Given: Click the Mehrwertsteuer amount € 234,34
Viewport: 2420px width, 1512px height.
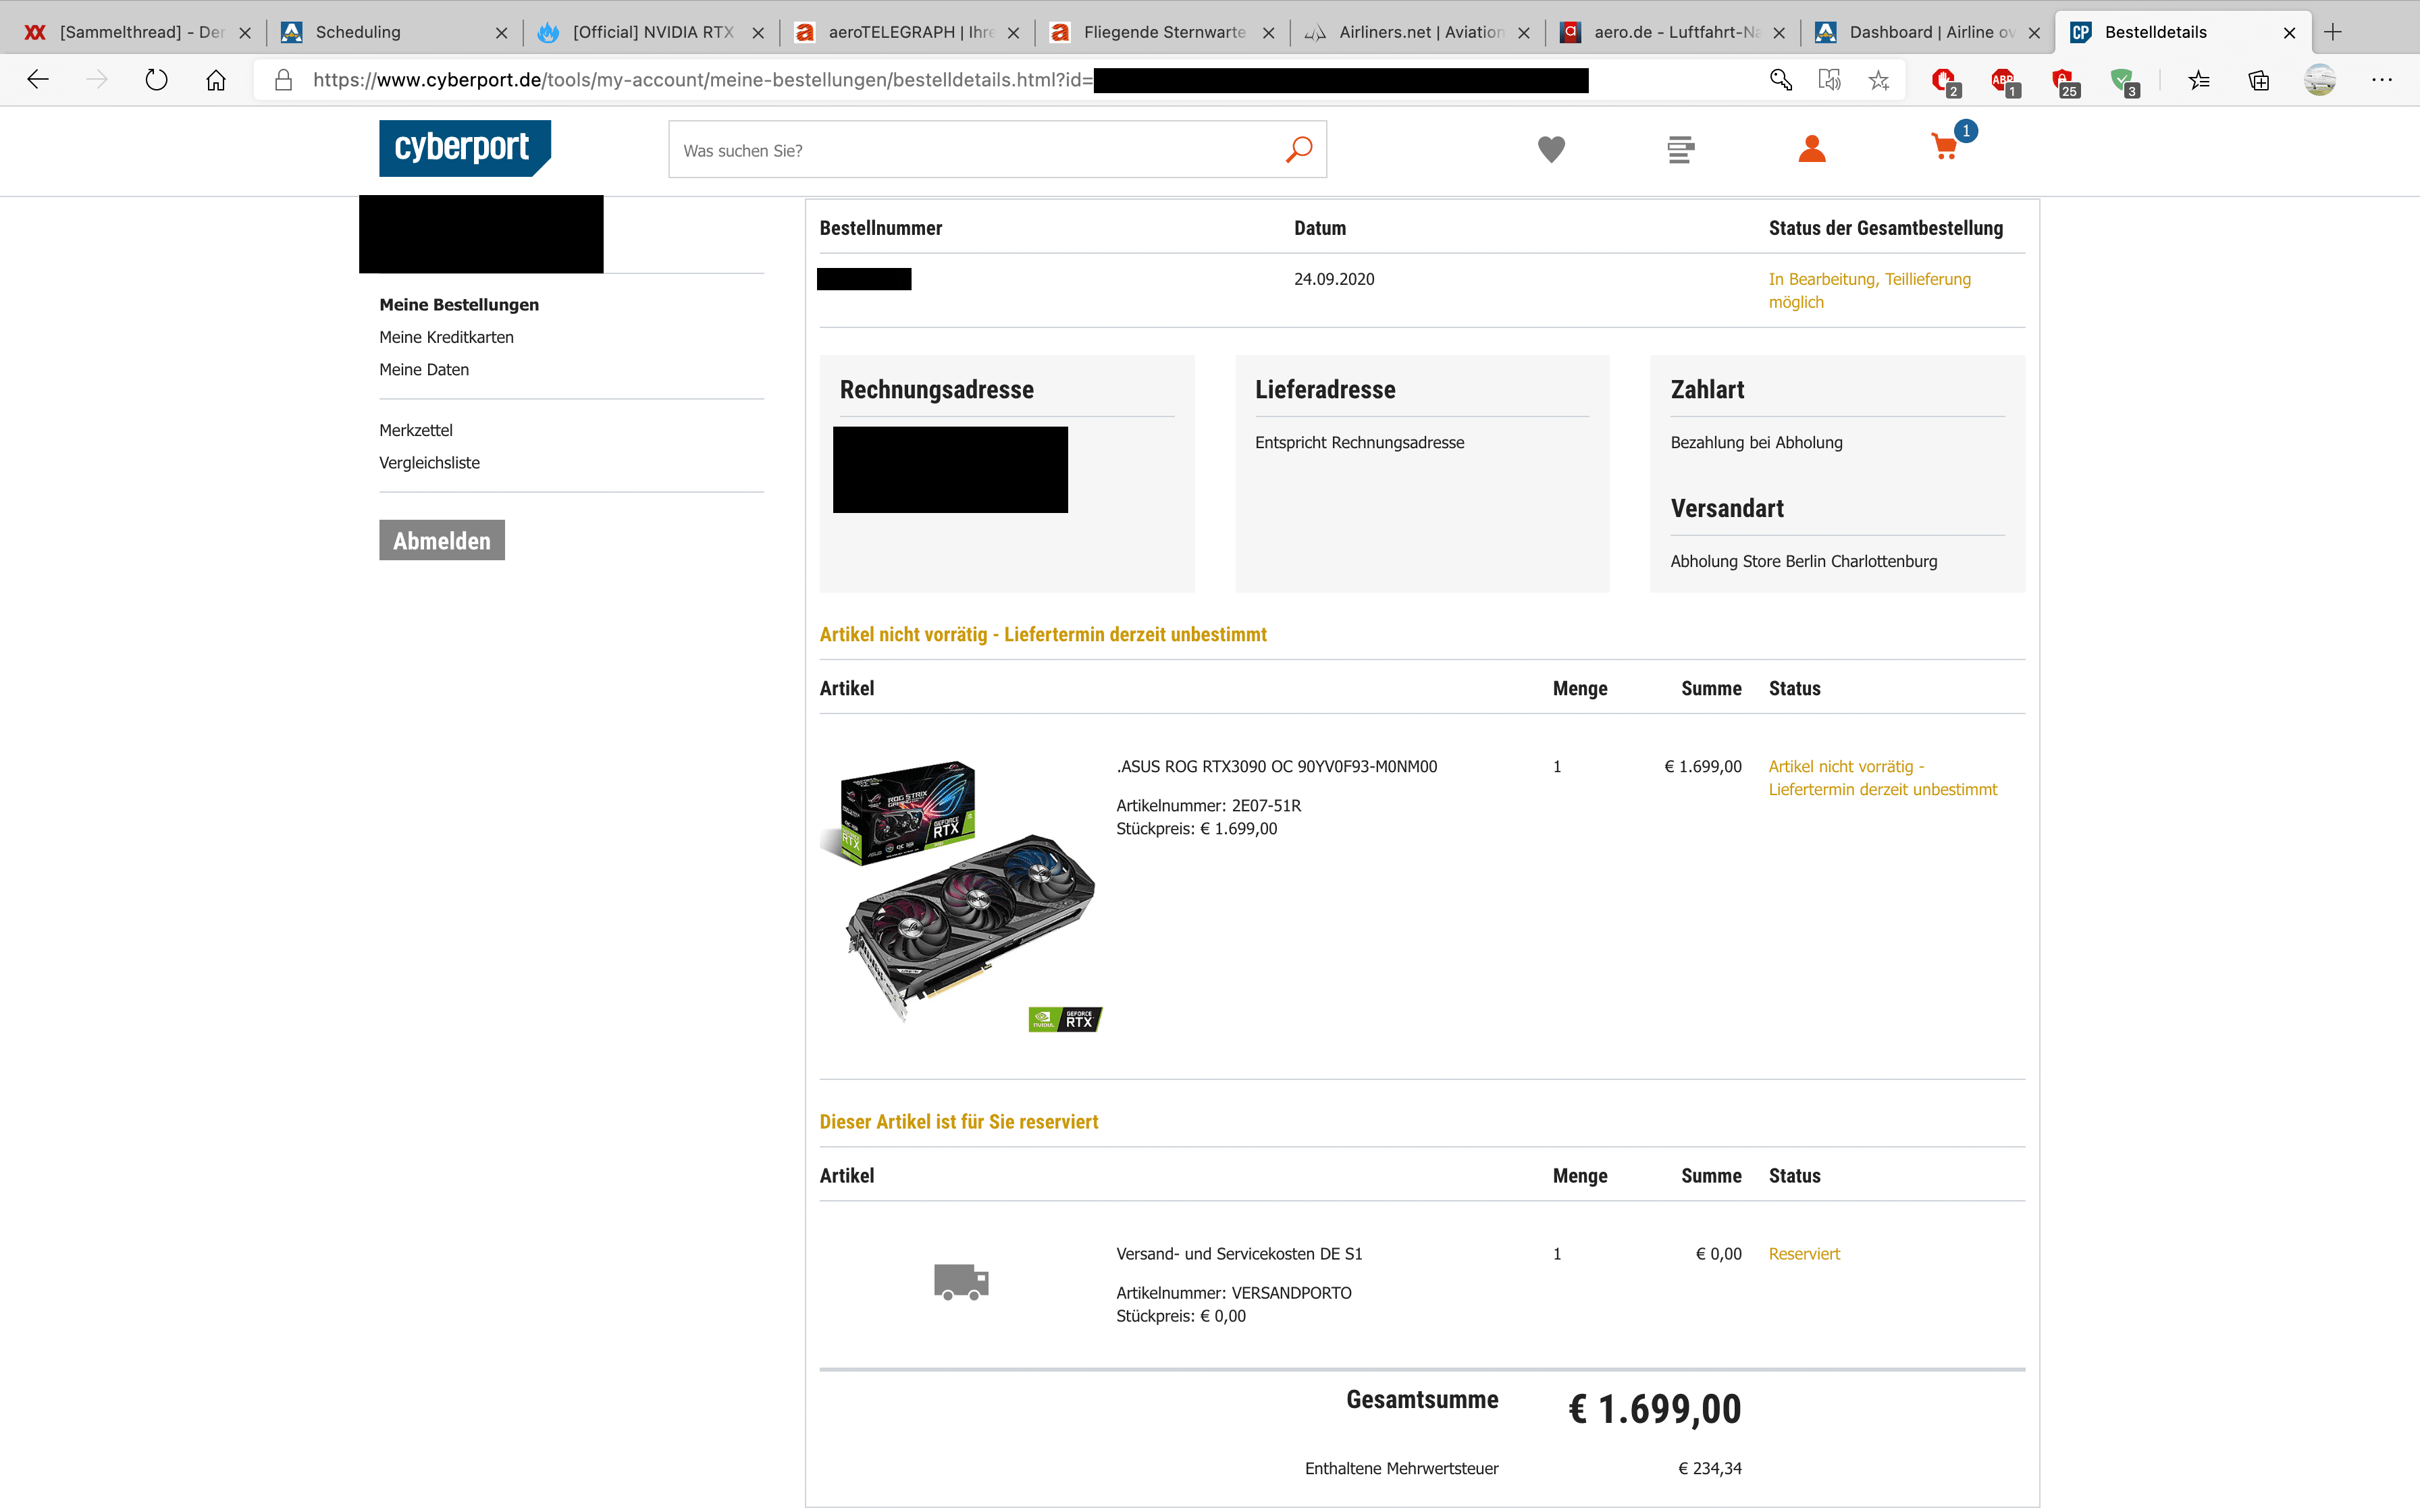Looking at the screenshot, I should click(1710, 1468).
